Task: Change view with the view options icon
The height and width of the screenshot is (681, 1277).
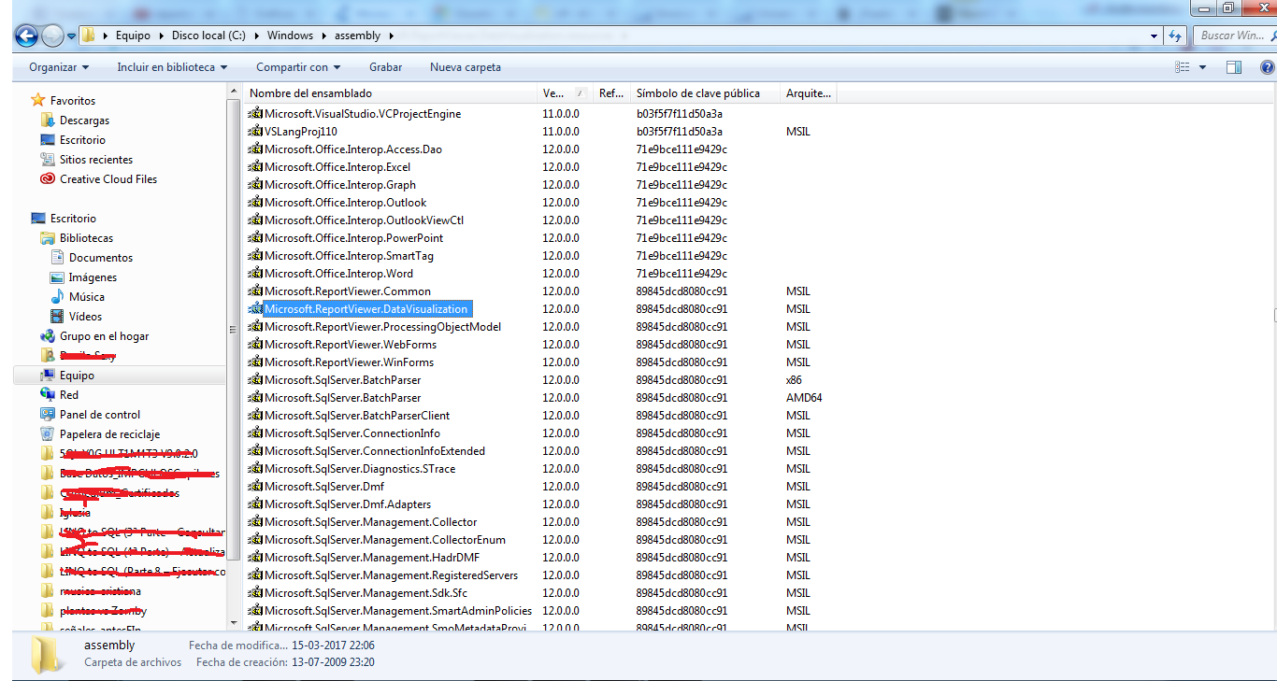Action: click(1183, 67)
